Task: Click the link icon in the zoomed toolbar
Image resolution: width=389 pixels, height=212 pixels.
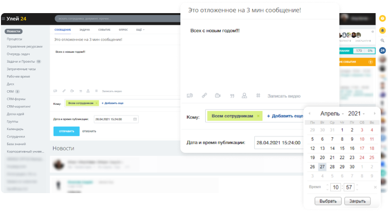Action: tap(205, 96)
